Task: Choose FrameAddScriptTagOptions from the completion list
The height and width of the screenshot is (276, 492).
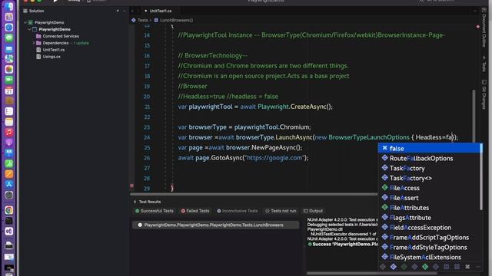Action: tap(430, 238)
